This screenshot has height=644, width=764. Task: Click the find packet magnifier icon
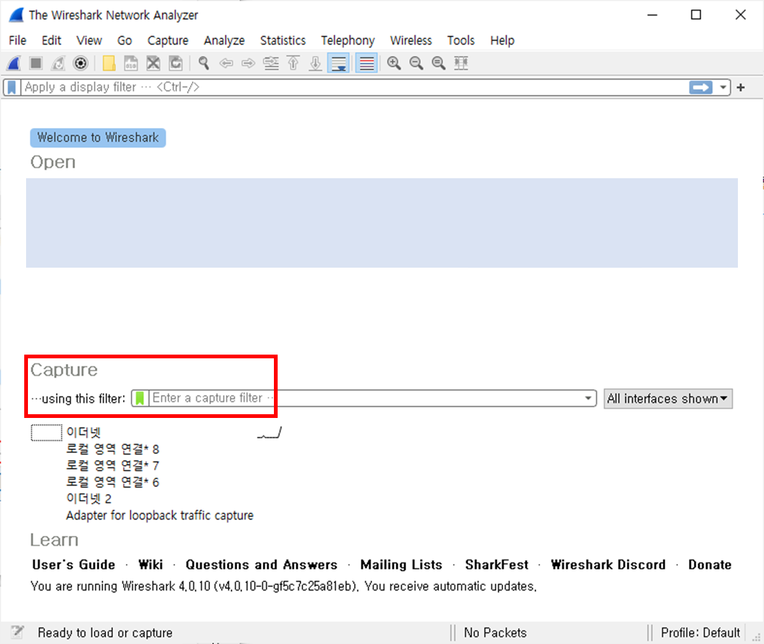coord(204,63)
